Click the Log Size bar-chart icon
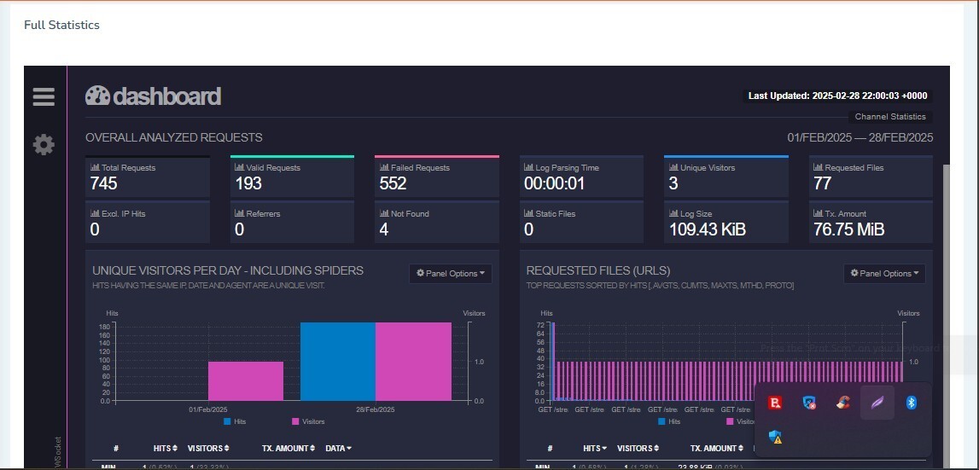This screenshot has height=470, width=979. 673,213
